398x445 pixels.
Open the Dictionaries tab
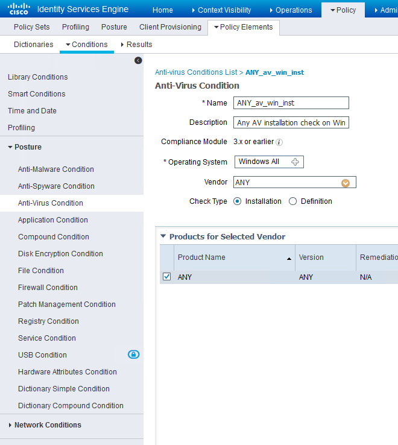tap(34, 45)
